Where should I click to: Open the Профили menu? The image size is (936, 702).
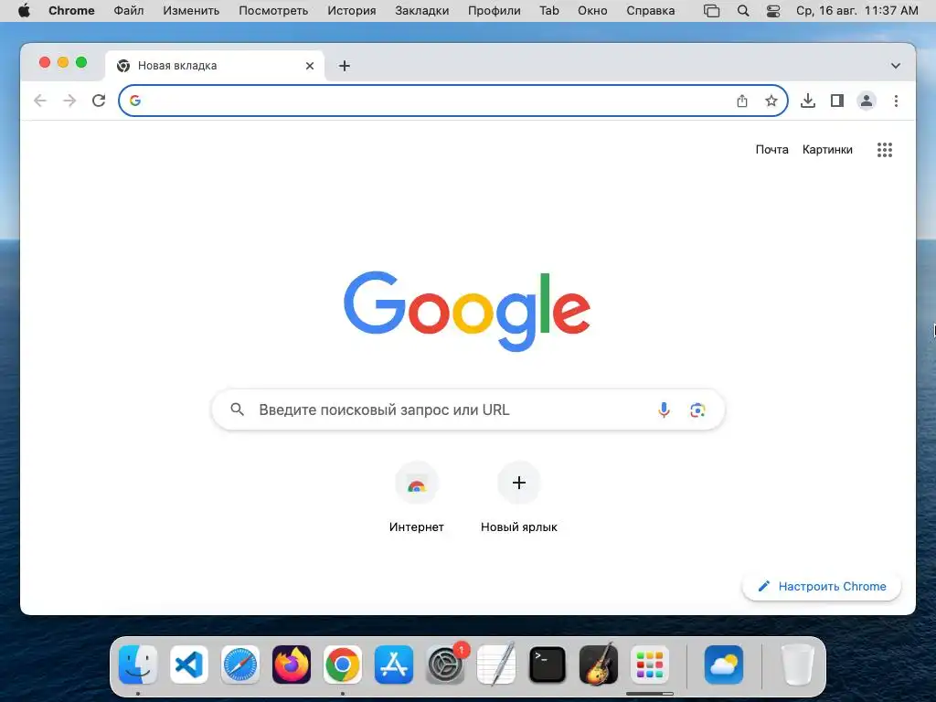[495, 11]
